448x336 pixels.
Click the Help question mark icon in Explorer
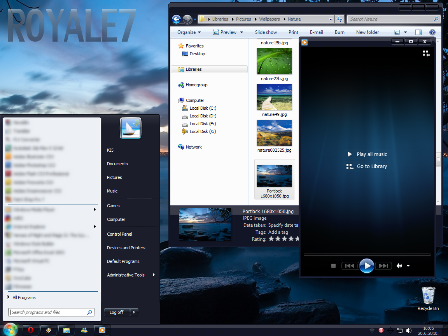tap(432, 32)
